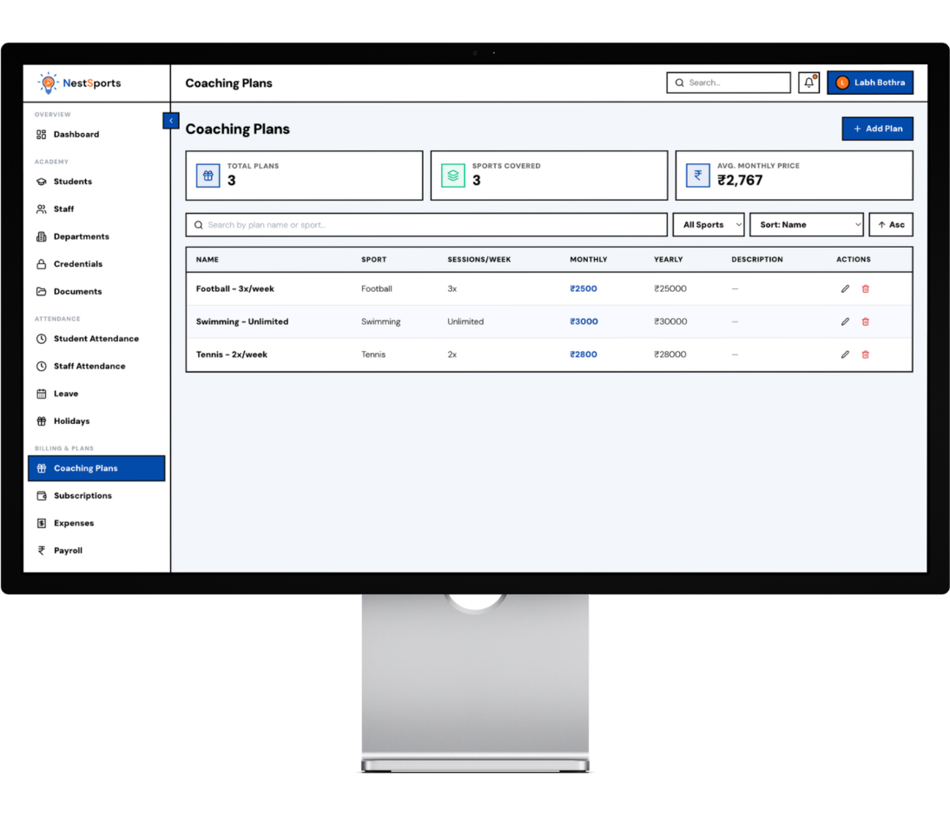Image resolution: width=950 pixels, height=815 pixels.
Task: Click the Subscriptions wallet icon
Action: coord(41,495)
